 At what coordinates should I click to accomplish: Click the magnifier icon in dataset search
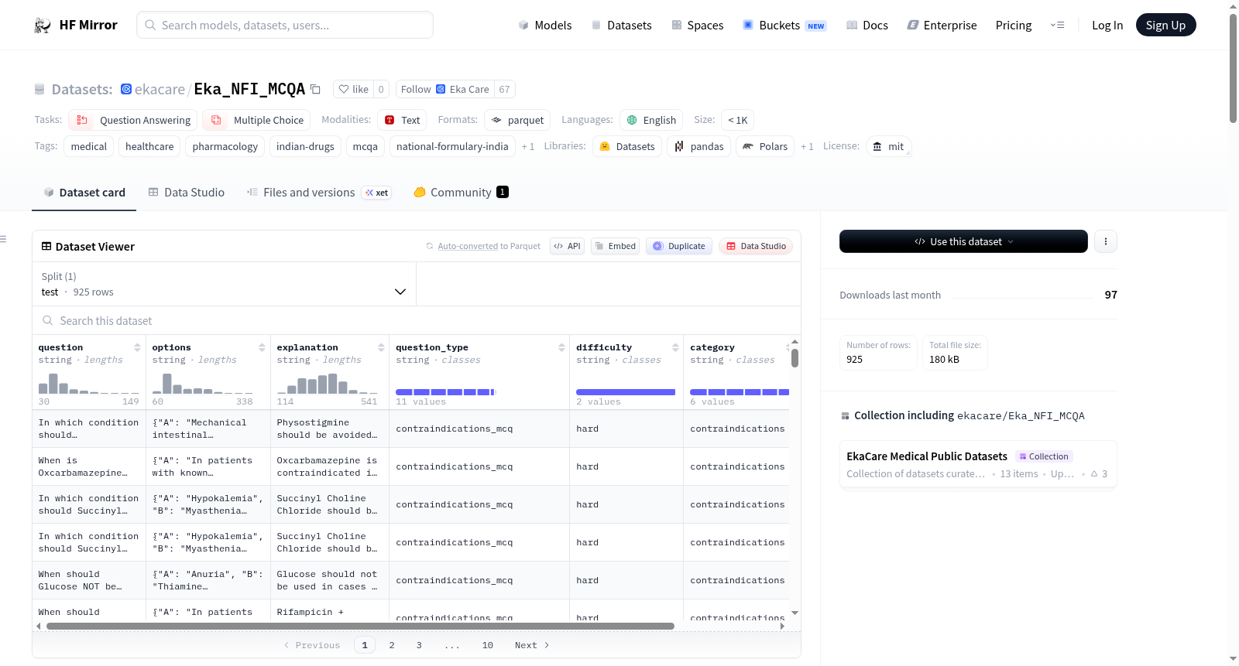point(48,320)
